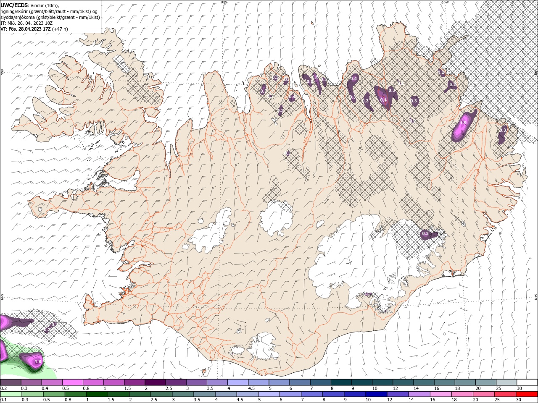Click the 'VT: Fös. 28.04.2023 17Z (+47 h)' line

point(34,29)
